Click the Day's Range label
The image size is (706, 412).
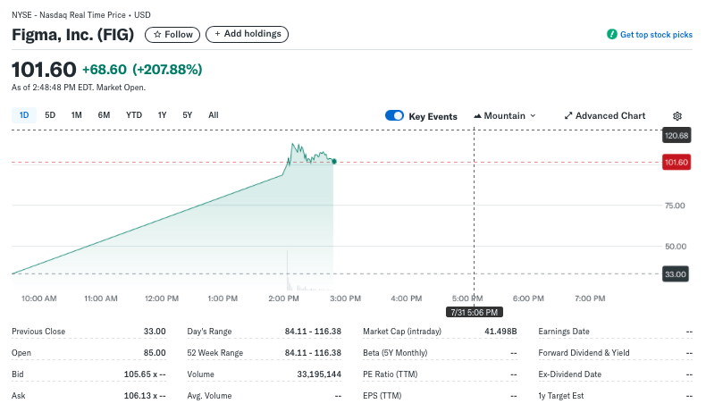click(209, 332)
